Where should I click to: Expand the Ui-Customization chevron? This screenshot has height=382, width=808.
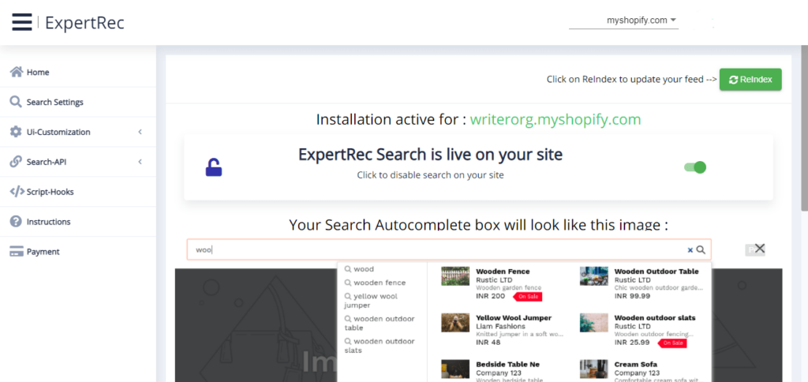(x=140, y=132)
